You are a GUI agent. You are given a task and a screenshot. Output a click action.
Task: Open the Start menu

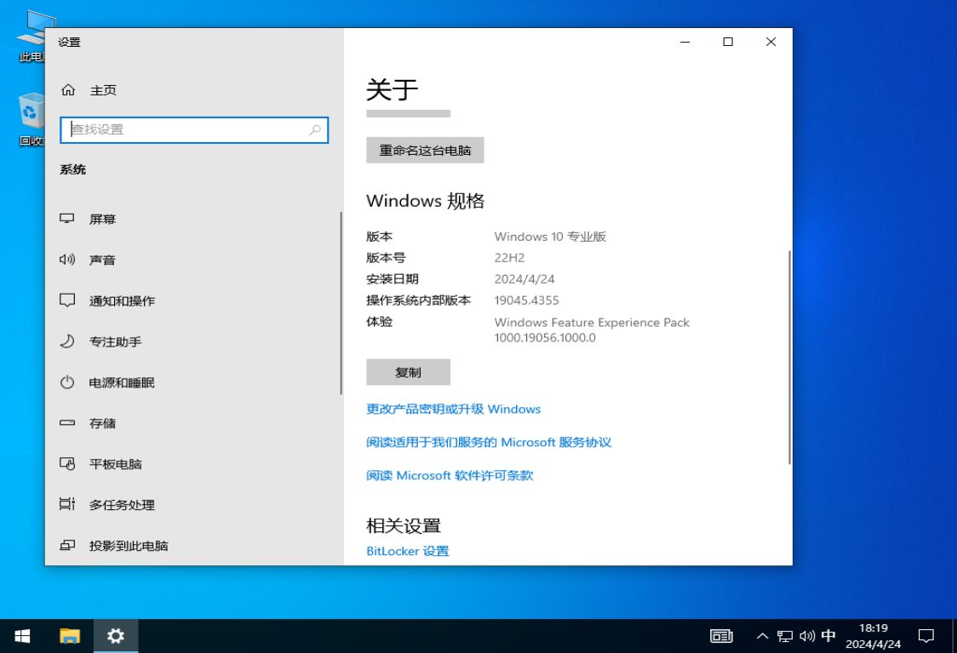point(21,635)
